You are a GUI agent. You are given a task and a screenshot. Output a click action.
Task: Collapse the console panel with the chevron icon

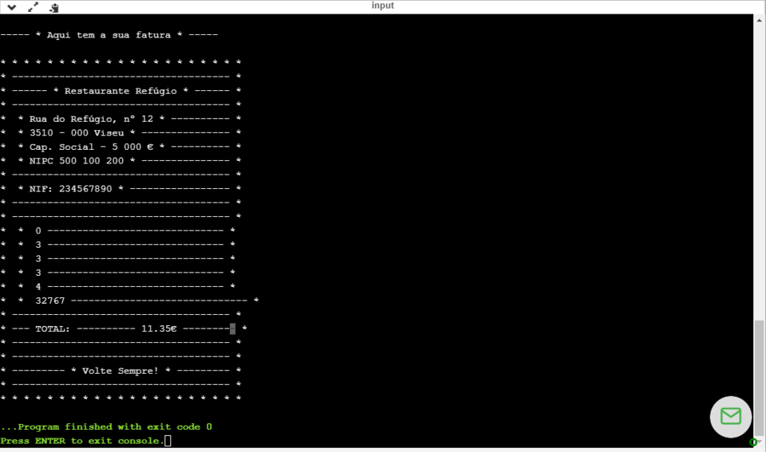click(x=12, y=7)
